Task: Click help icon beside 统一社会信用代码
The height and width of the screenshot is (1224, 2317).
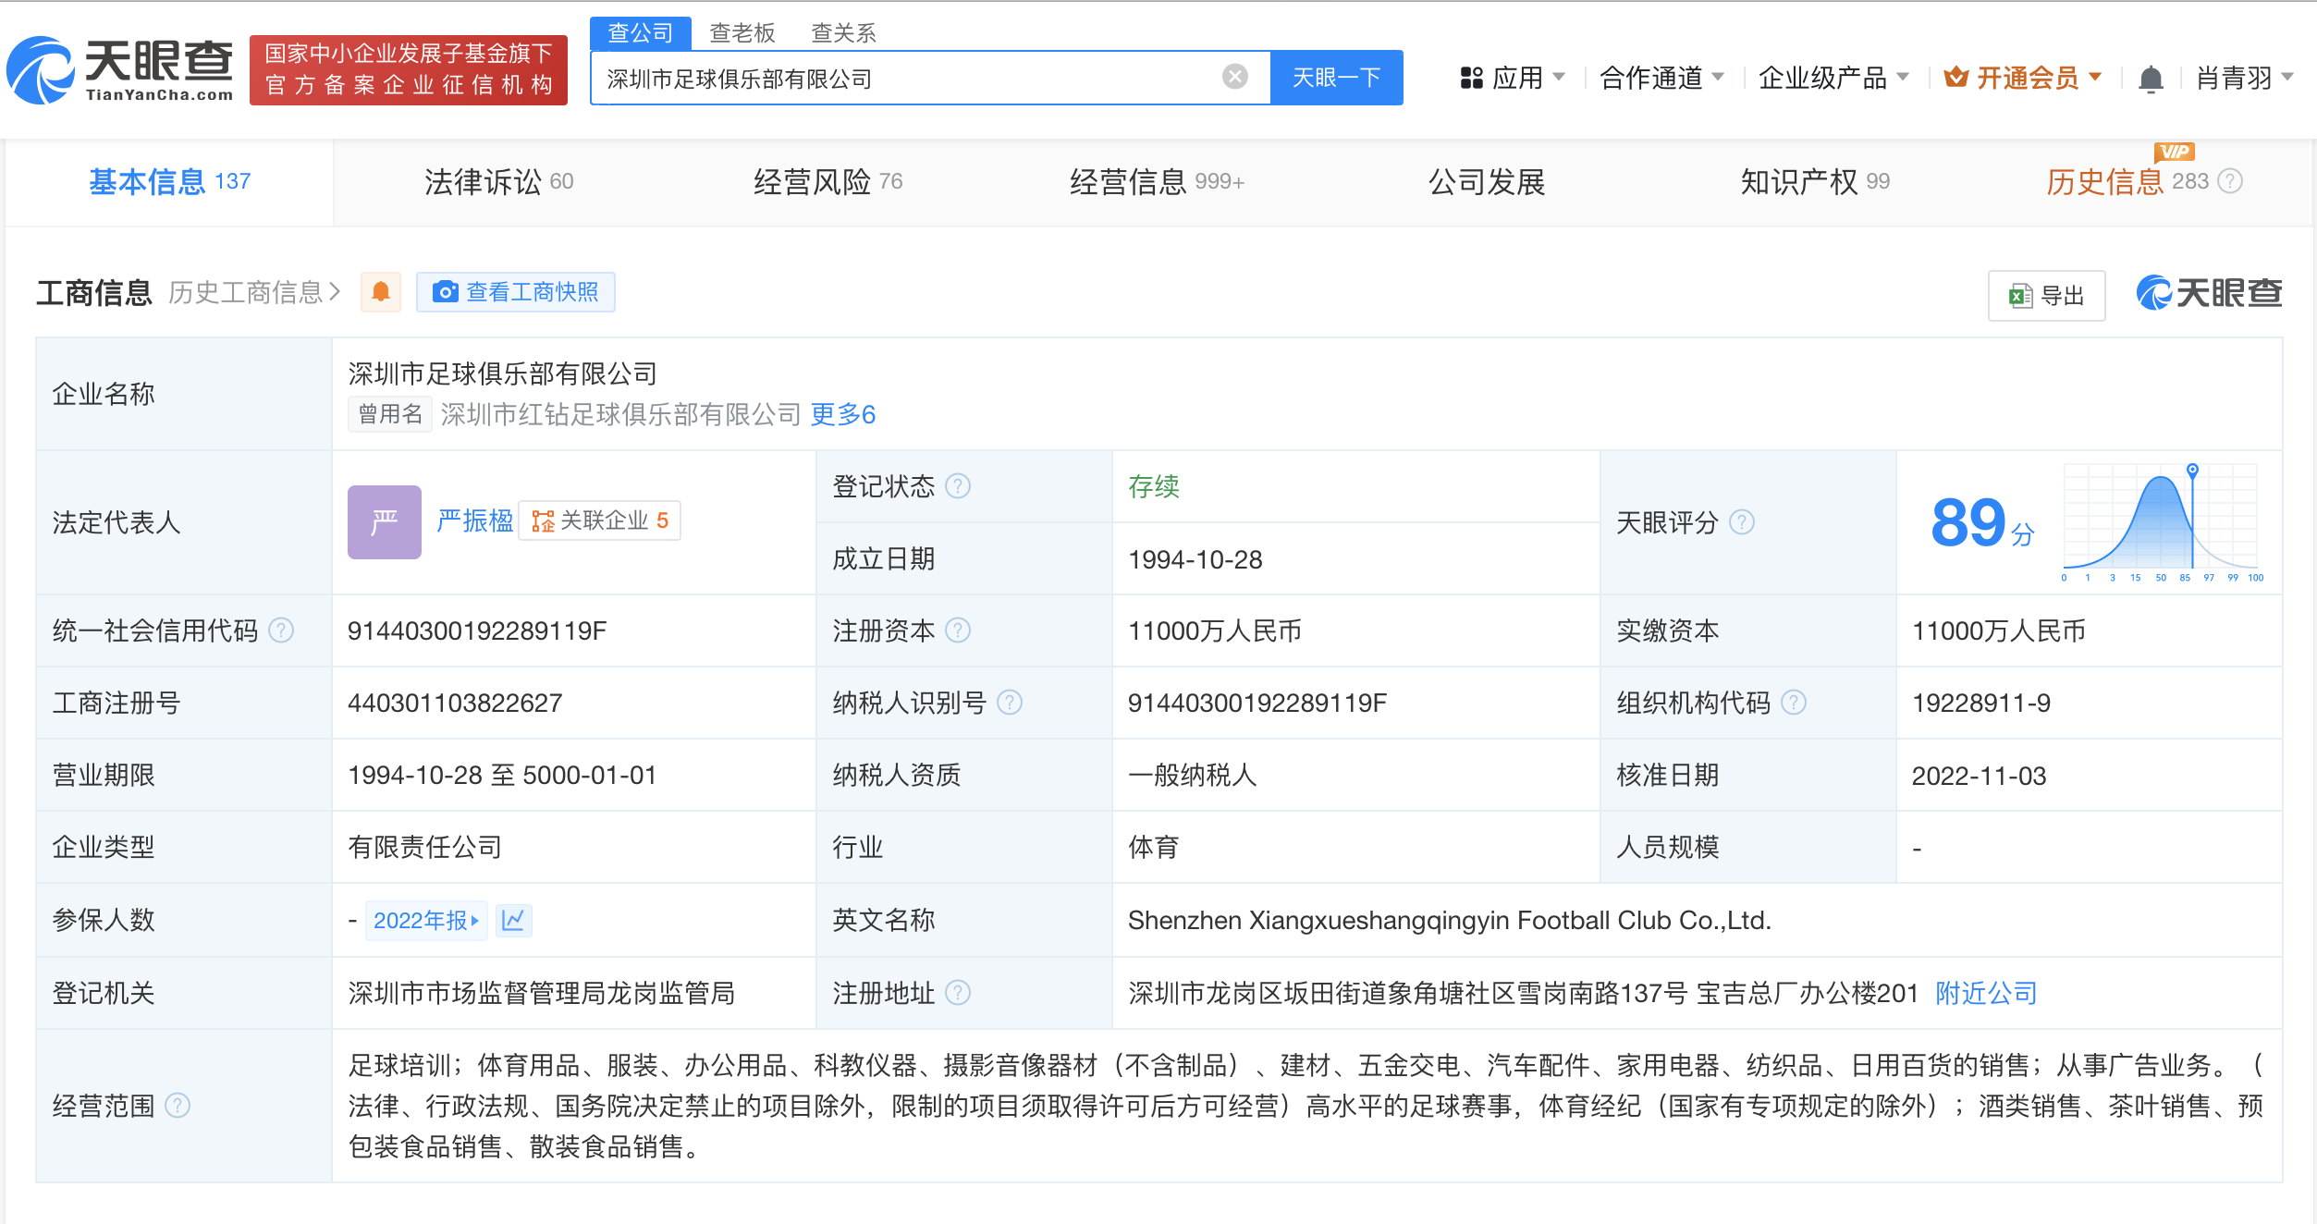Action: pyautogui.click(x=281, y=630)
